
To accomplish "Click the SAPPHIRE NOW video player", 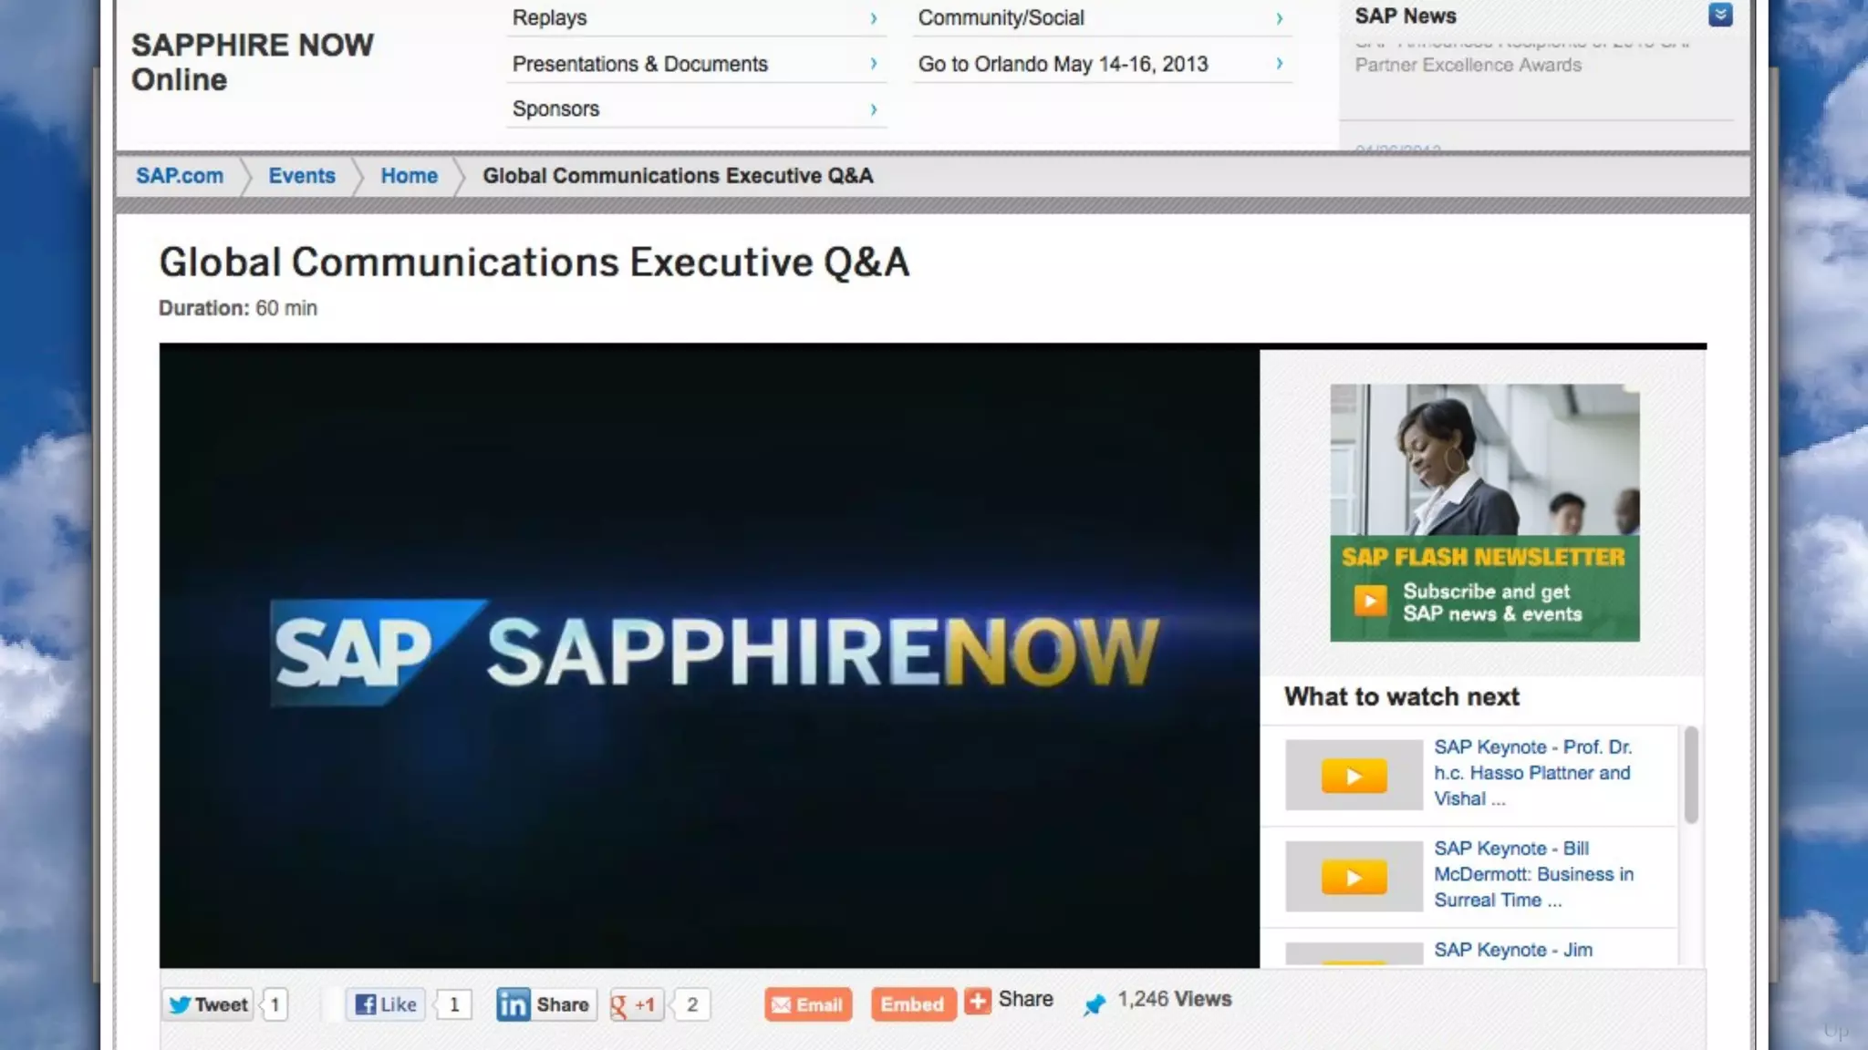I will tap(709, 658).
